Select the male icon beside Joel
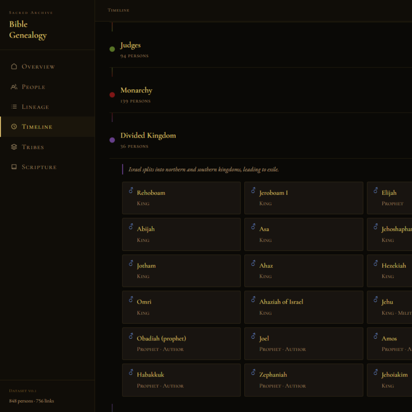This screenshot has height=412, width=412. pyautogui.click(x=253, y=336)
